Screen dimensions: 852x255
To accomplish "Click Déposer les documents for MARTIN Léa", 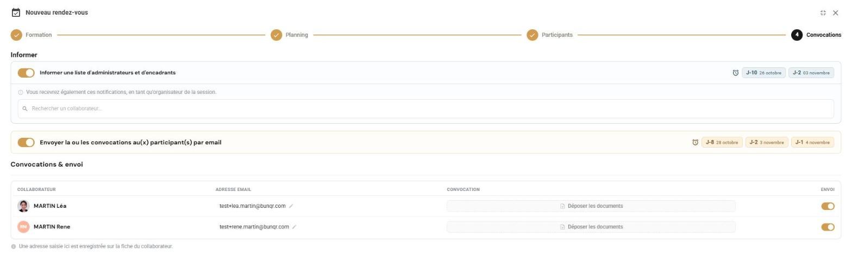I will coord(591,206).
